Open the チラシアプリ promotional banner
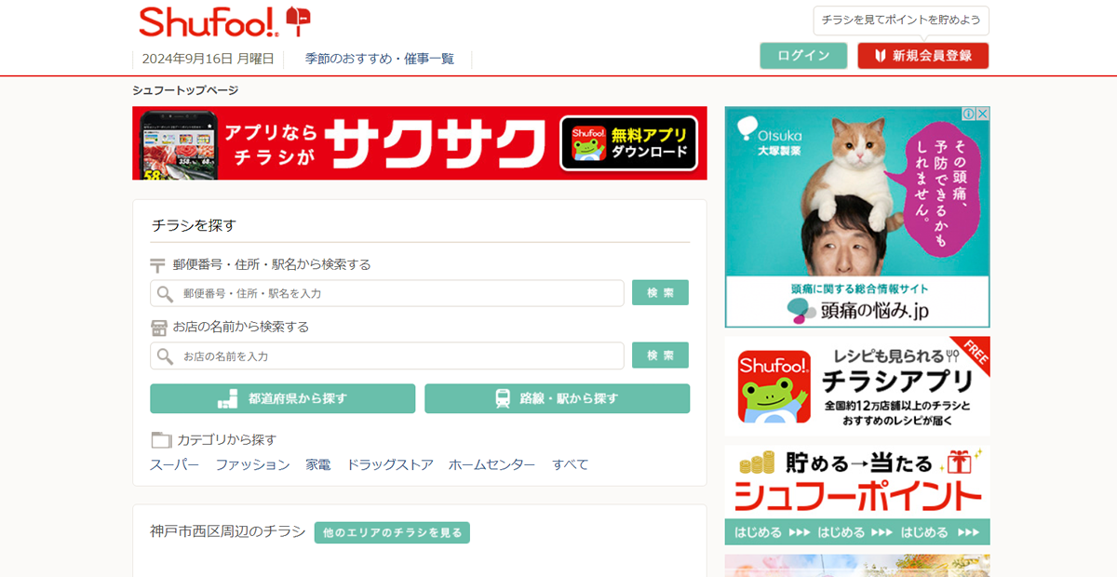This screenshot has width=1117, height=577. coord(857,385)
